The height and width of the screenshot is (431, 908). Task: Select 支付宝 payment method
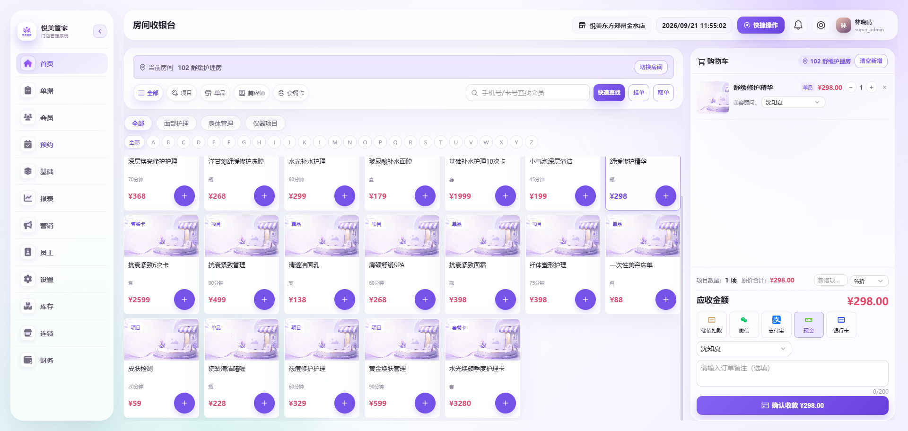point(776,325)
